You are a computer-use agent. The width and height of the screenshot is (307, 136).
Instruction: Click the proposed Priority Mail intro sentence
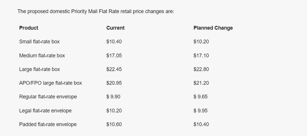coord(96,12)
